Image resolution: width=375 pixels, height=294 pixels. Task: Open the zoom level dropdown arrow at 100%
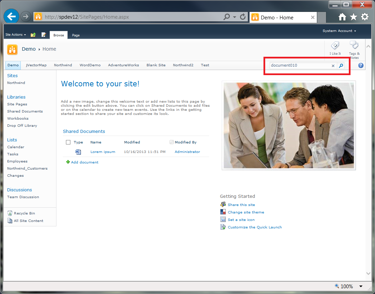[x=361, y=286]
